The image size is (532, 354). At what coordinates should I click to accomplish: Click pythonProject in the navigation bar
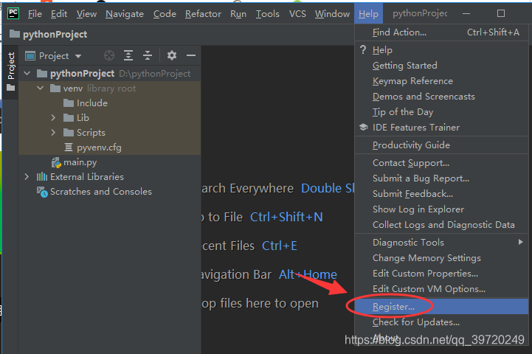pyautogui.click(x=55, y=34)
